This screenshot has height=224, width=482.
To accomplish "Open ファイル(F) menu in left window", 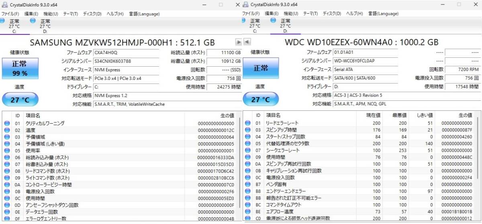I will (x=10, y=14).
